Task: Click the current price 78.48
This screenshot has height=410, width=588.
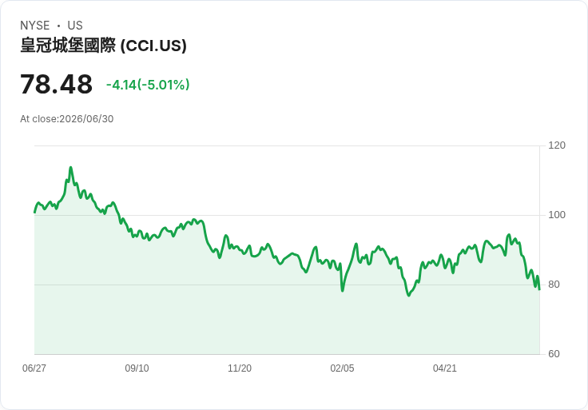Action: click(56, 84)
